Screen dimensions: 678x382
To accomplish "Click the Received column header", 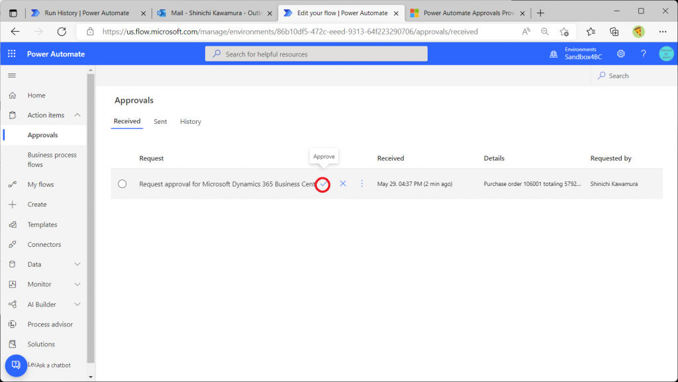I will 391,158.
